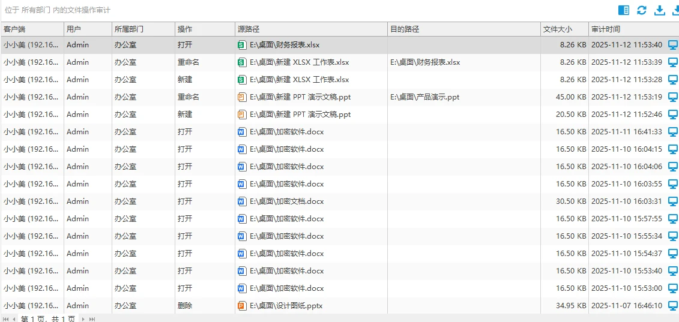Click the download export icon
The image size is (679, 322).
(660, 10)
